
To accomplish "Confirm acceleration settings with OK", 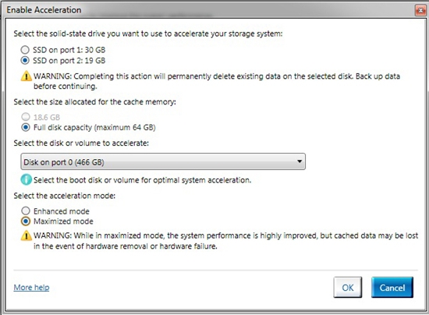I will point(348,288).
